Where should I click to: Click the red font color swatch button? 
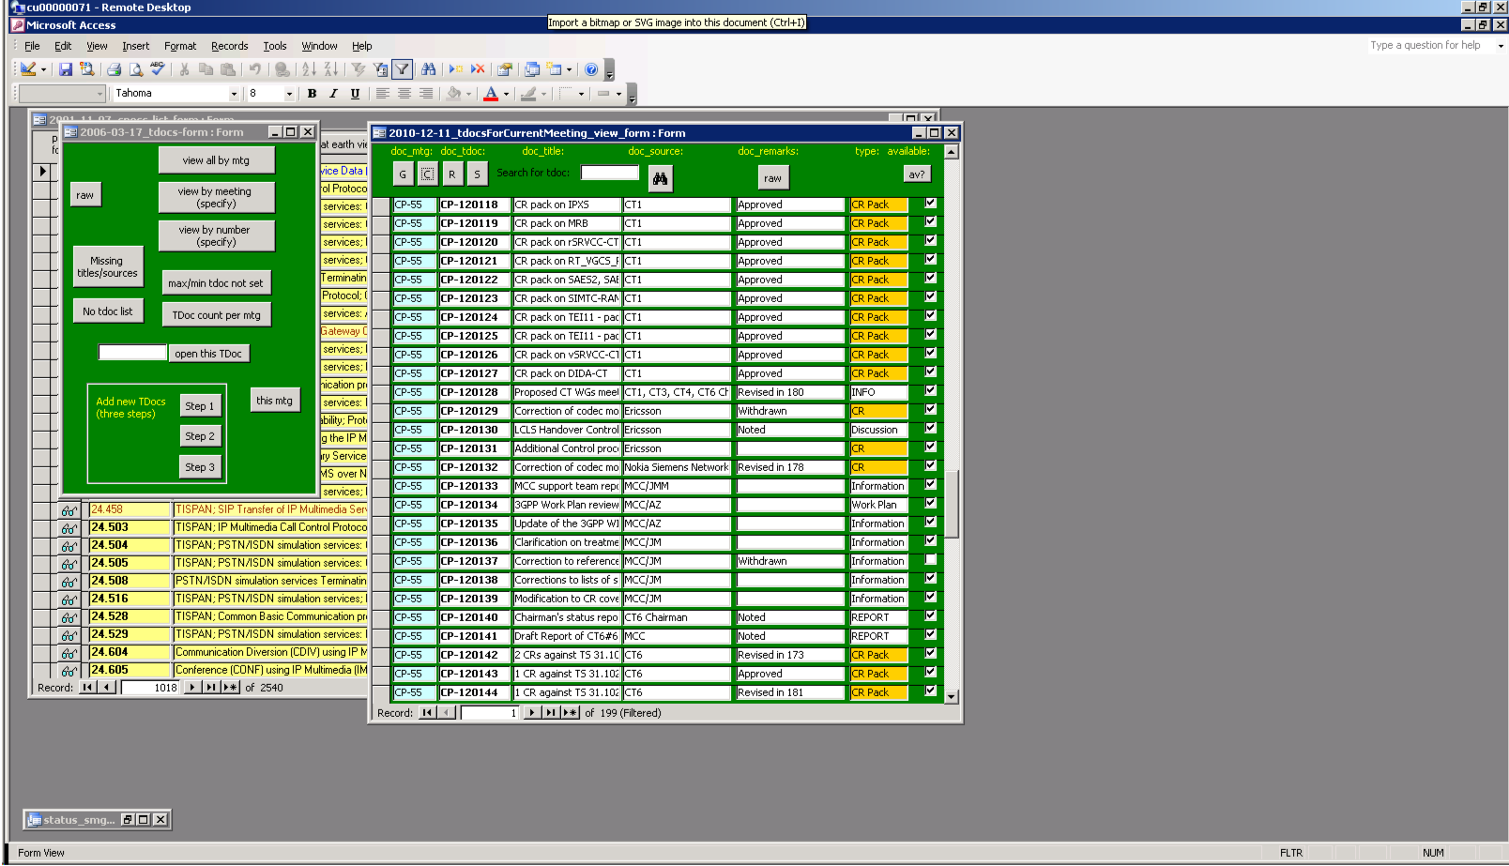pos(491,94)
